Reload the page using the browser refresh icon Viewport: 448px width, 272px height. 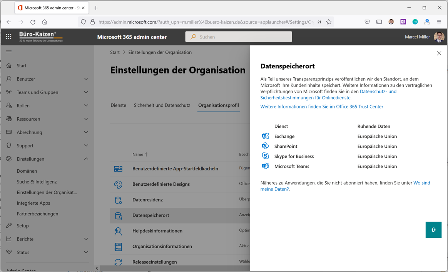tap(33, 22)
